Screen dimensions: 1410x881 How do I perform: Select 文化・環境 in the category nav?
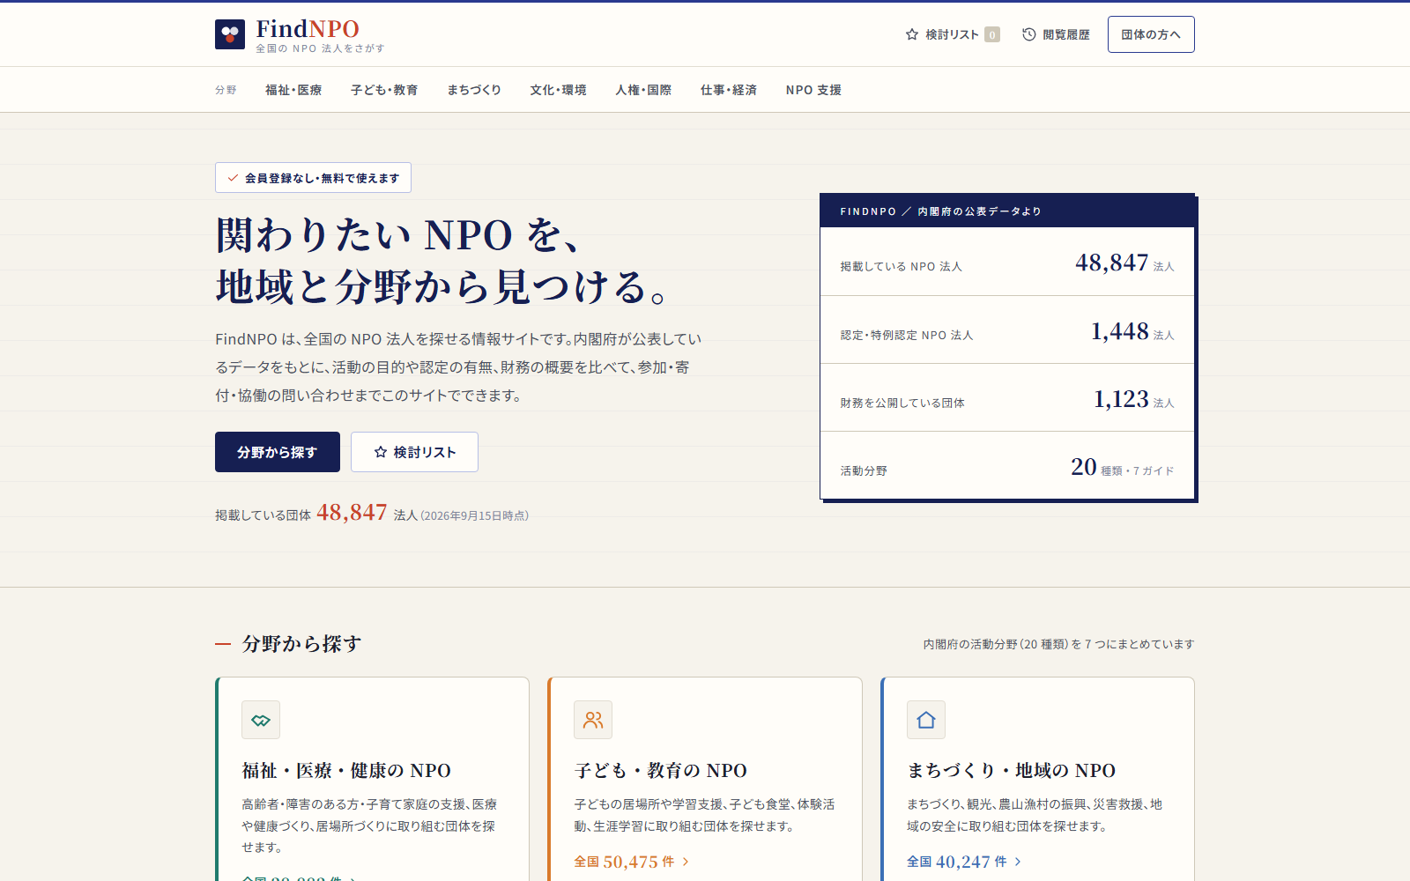[x=558, y=90]
